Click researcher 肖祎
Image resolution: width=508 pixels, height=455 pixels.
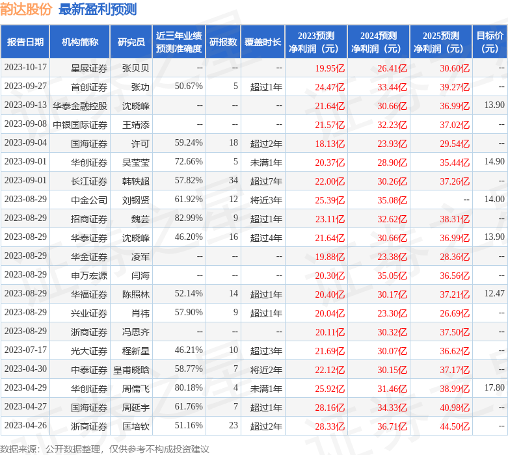tap(140, 313)
